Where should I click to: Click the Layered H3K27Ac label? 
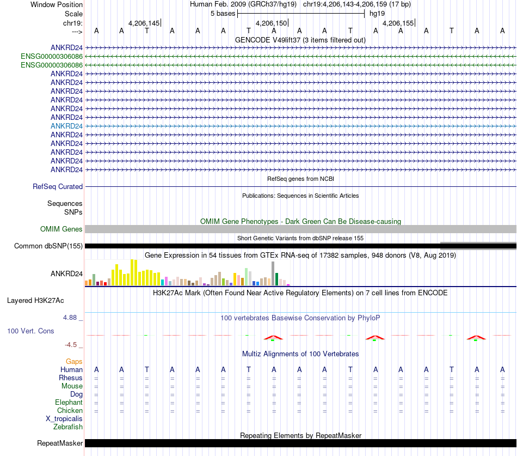35,301
